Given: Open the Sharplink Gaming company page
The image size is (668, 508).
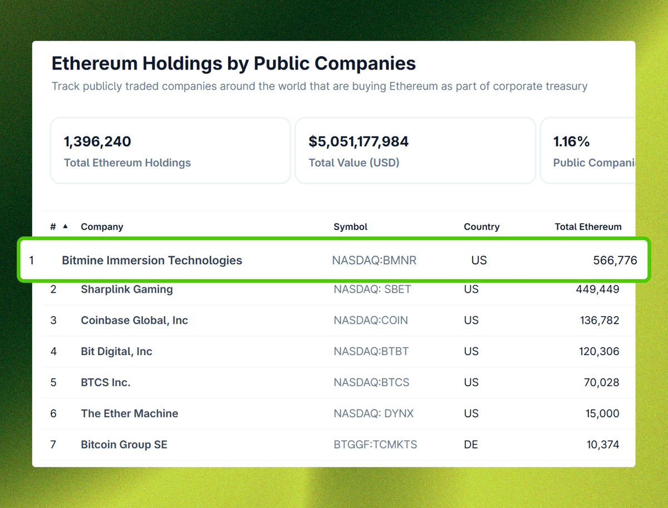Looking at the screenshot, I should click(127, 289).
